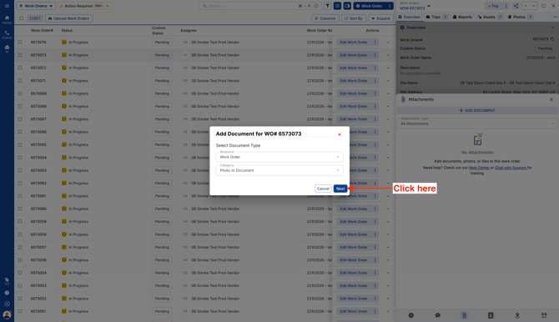Tick the select-all work orders checkbox

point(22,18)
